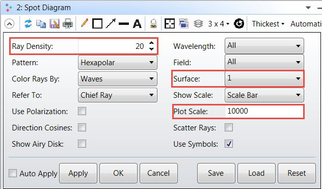The width and height of the screenshot is (322, 189).
Task: Open the Pattern dropdown showing Hexapolar
Action: click(118, 63)
